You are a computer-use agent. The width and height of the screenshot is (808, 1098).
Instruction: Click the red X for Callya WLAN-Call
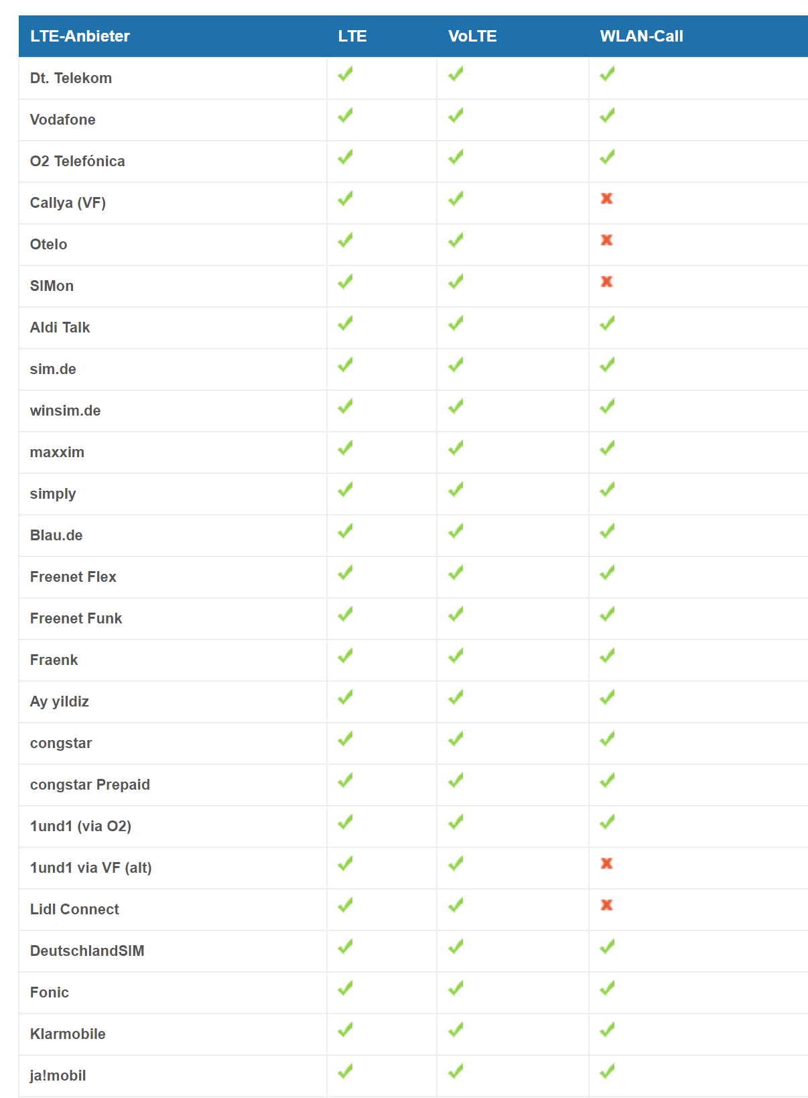click(x=606, y=198)
